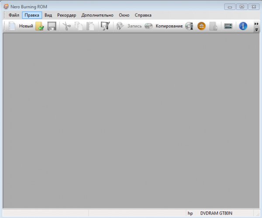Save compilation with the floppy disk icon

(52, 26)
